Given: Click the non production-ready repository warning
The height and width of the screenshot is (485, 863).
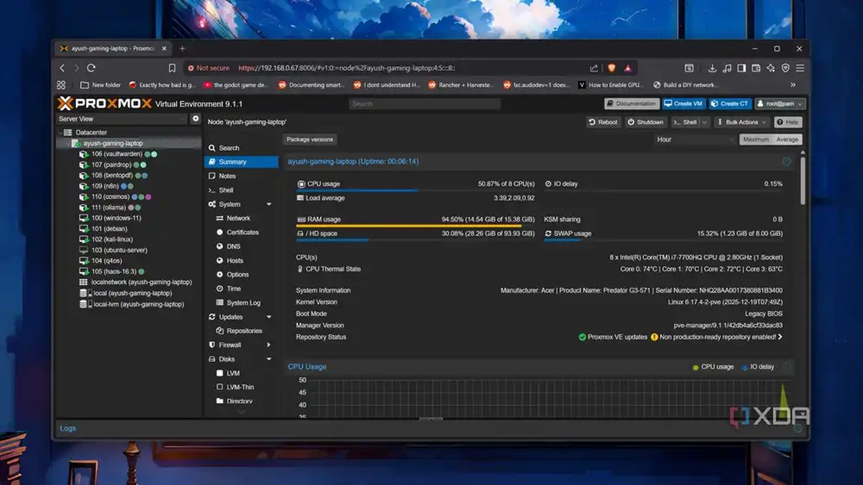Looking at the screenshot, I should click(x=717, y=337).
